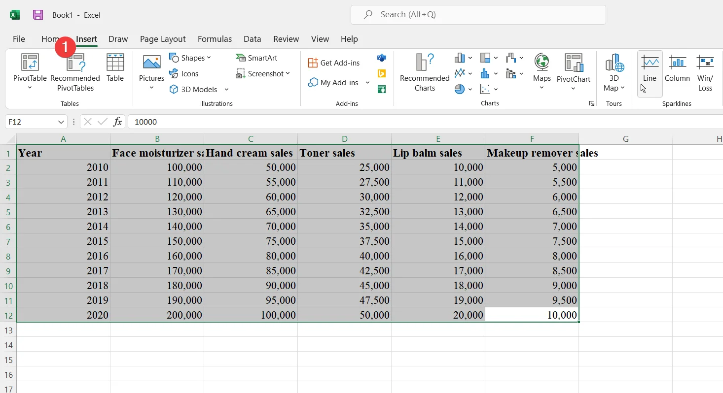
Task: Open the Name Box dropdown arrow
Action: coord(61,122)
